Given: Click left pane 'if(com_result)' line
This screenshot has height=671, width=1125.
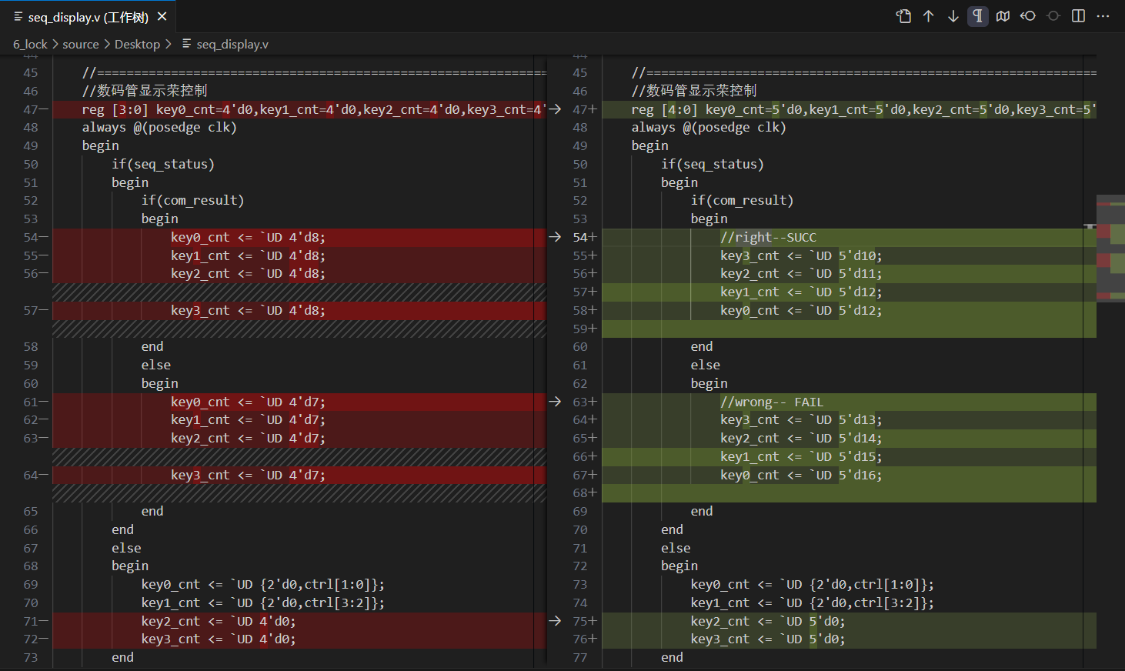Looking at the screenshot, I should (x=192, y=200).
